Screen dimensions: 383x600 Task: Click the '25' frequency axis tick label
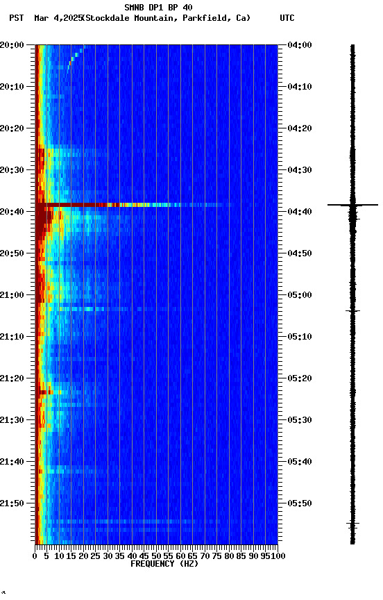[95, 556]
